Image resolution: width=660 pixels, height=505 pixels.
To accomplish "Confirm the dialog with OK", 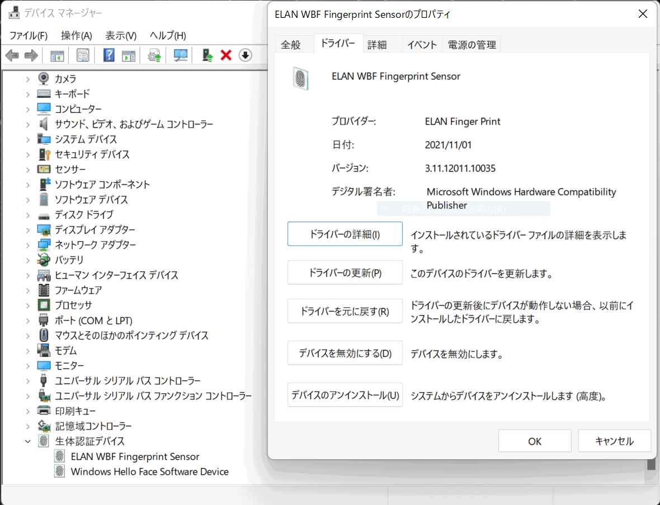I will pyautogui.click(x=535, y=441).
